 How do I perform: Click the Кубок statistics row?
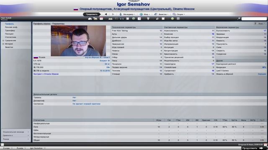click(x=150, y=130)
